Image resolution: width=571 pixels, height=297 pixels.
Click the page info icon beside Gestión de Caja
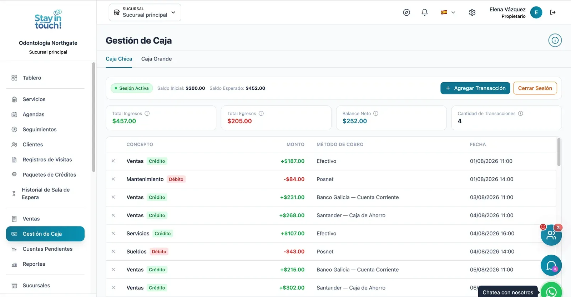pyautogui.click(x=555, y=40)
